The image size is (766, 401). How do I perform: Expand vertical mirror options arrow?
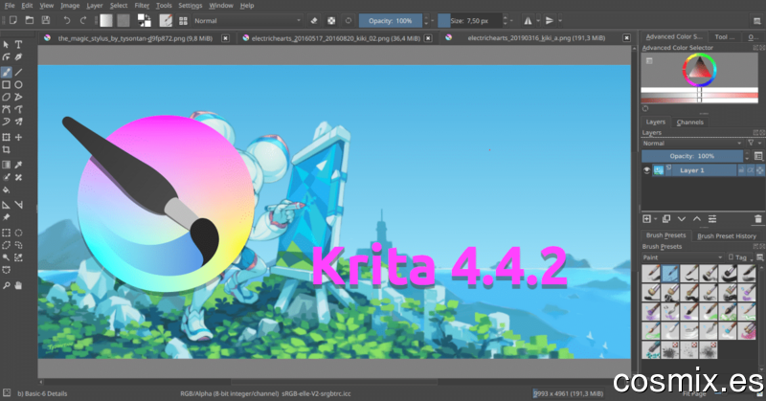[x=559, y=20]
